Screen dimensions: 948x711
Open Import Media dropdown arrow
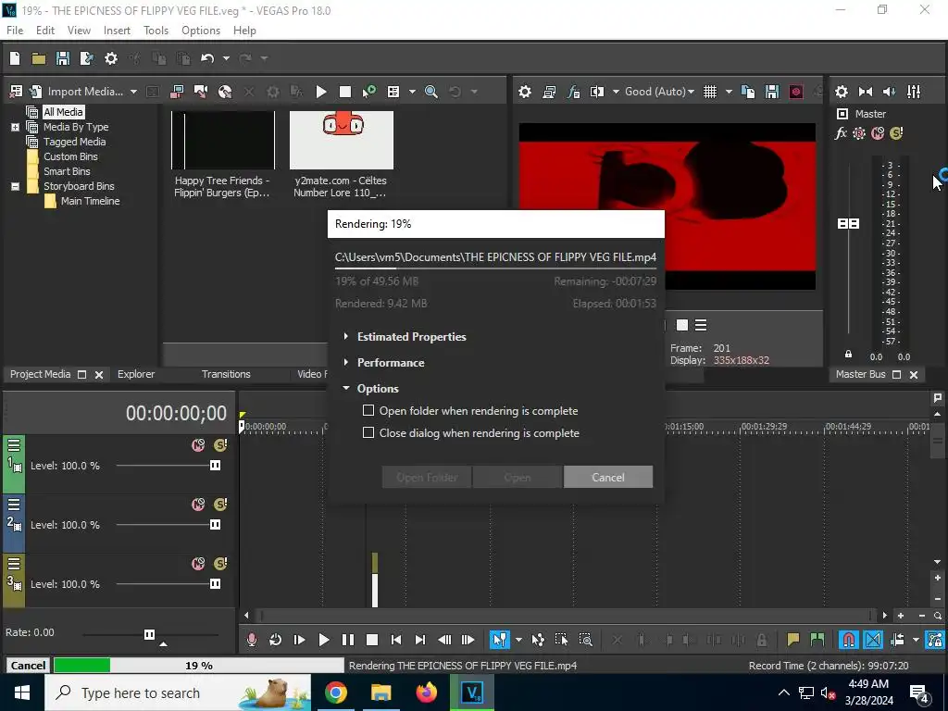[x=133, y=92]
